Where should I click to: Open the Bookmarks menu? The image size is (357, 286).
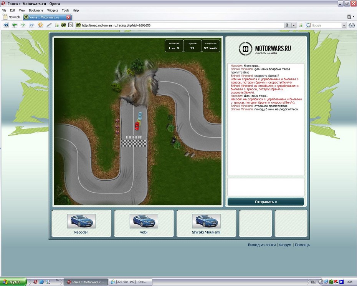(36, 10)
